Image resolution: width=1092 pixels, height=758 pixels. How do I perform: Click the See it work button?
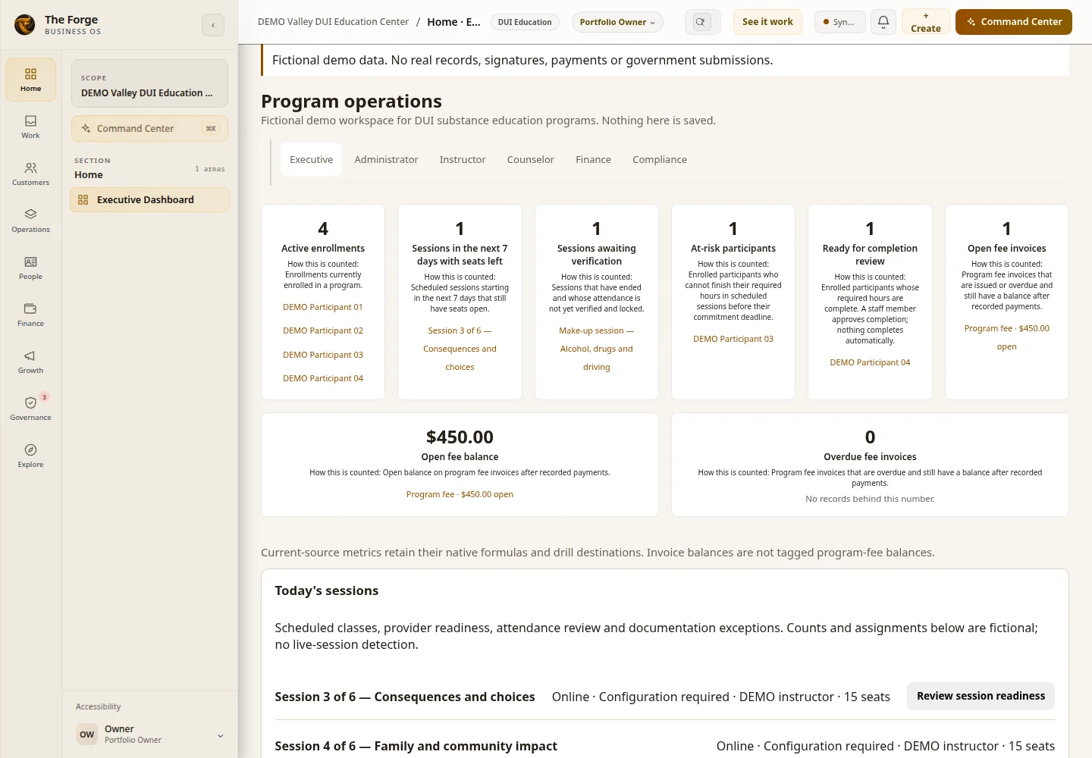pos(767,22)
